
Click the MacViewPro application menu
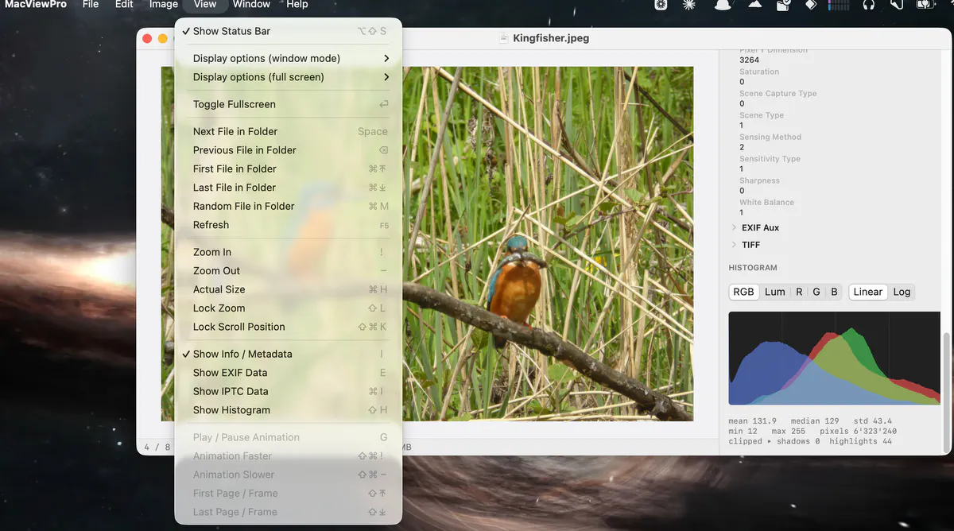click(36, 5)
